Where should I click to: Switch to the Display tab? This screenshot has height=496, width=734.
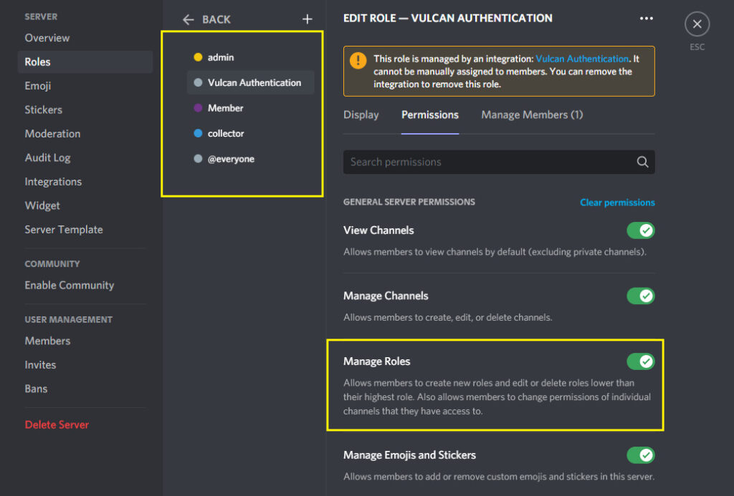361,115
